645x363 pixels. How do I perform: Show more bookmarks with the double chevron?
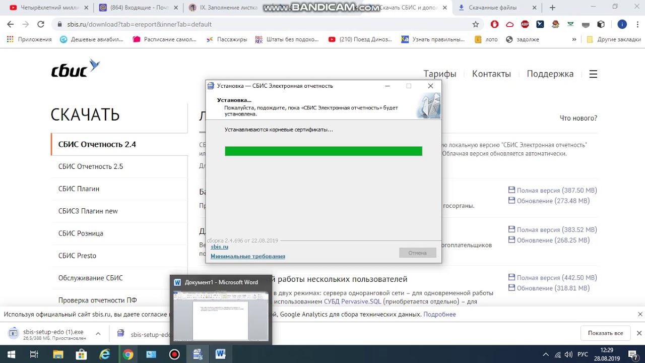tap(574, 39)
